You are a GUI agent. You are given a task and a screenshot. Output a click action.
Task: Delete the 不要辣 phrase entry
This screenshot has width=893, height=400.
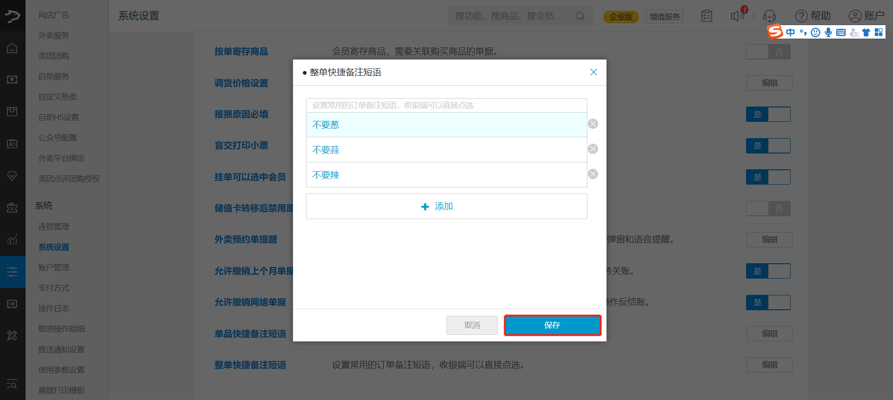[593, 174]
